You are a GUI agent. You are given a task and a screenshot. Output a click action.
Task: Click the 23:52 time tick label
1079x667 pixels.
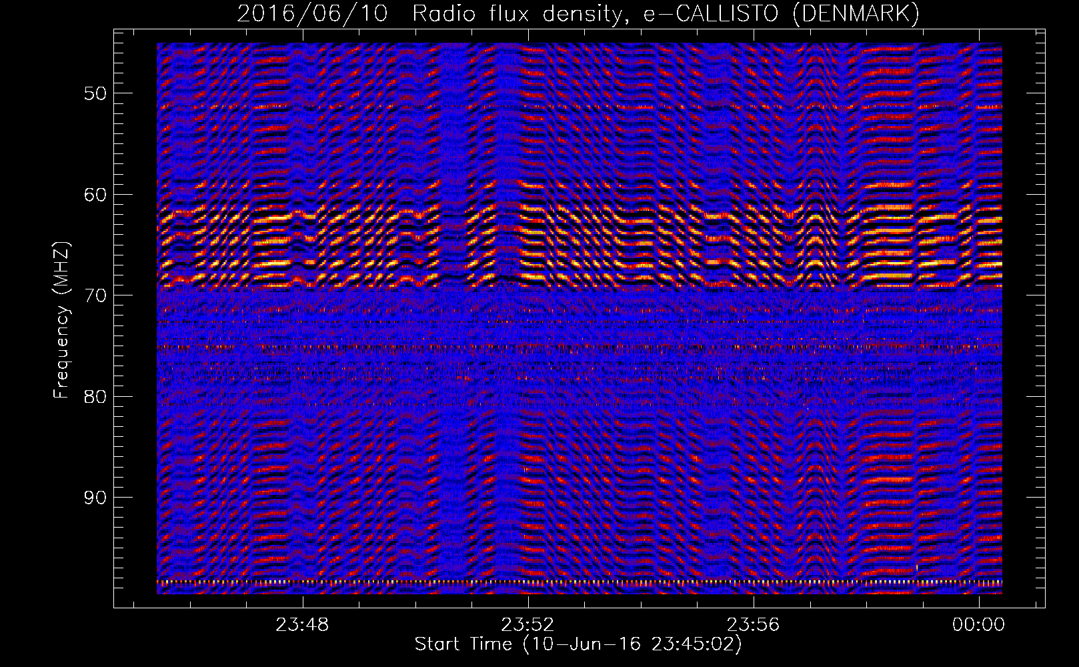tap(528, 625)
